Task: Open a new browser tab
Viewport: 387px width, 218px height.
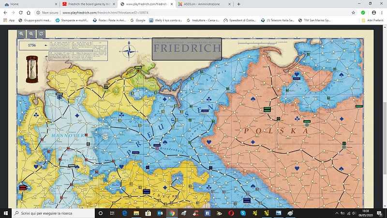Action: pos(238,4)
